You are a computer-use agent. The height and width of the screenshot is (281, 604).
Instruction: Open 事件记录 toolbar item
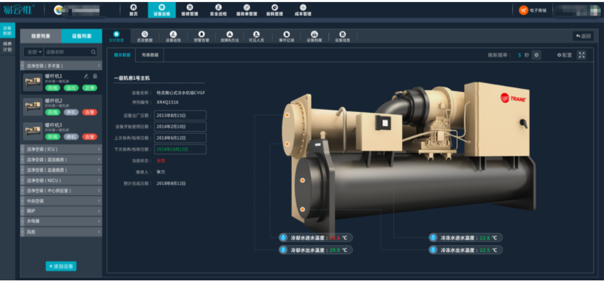tap(286, 36)
